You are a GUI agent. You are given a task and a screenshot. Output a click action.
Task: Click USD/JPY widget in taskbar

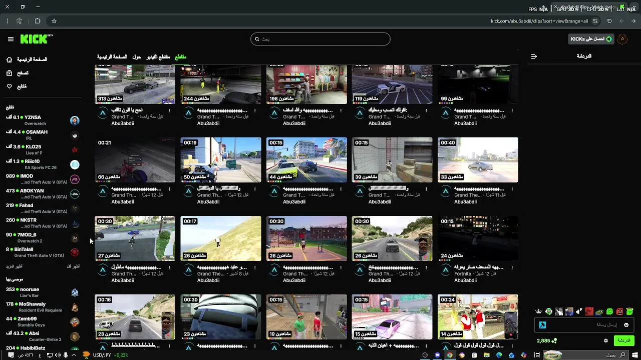(x=105, y=355)
